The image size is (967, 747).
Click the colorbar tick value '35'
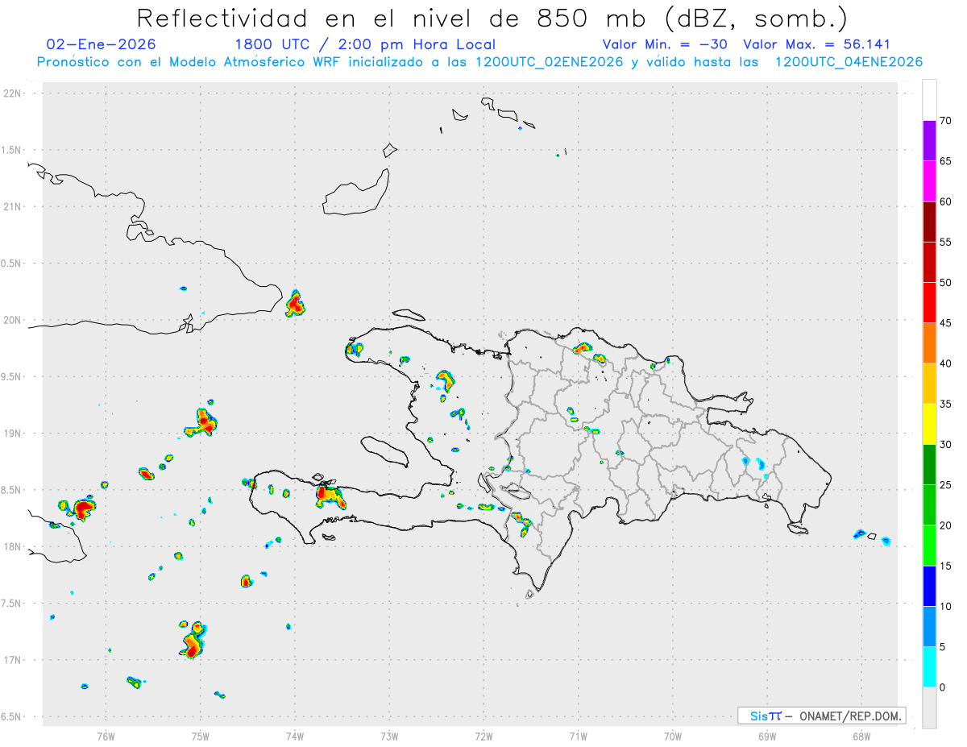946,404
